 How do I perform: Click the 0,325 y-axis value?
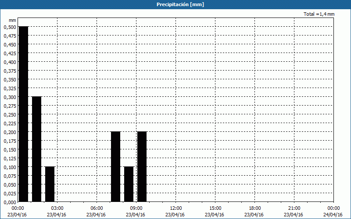pyautogui.click(x=10, y=88)
